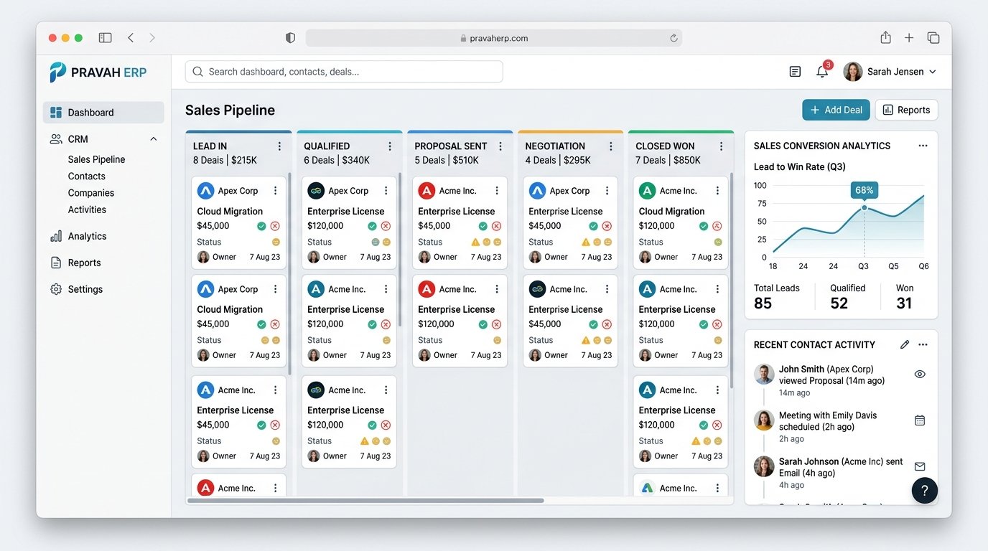Screen dimensions: 988x551
Task: Click the browser privacy shield icon
Action: [x=290, y=38]
